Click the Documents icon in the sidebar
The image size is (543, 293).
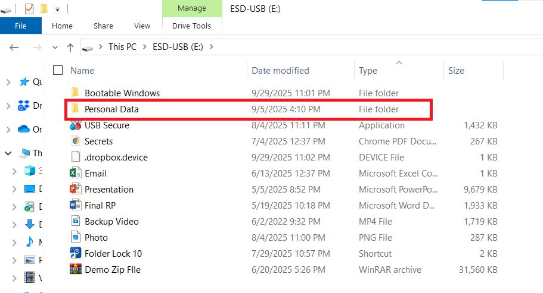point(29,206)
